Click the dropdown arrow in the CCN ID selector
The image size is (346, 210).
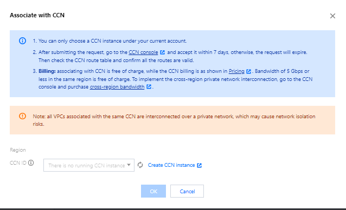click(x=129, y=165)
